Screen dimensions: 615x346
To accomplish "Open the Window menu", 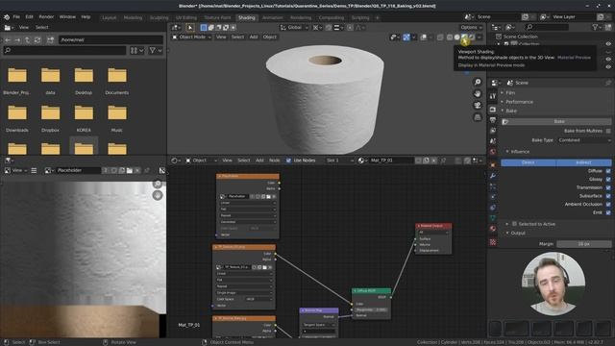I will pyautogui.click(x=67, y=17).
